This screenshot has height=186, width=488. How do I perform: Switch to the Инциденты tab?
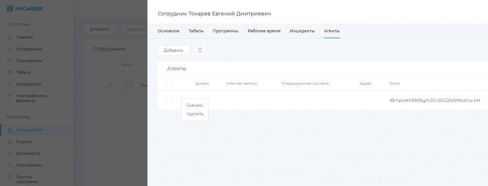[302, 31]
